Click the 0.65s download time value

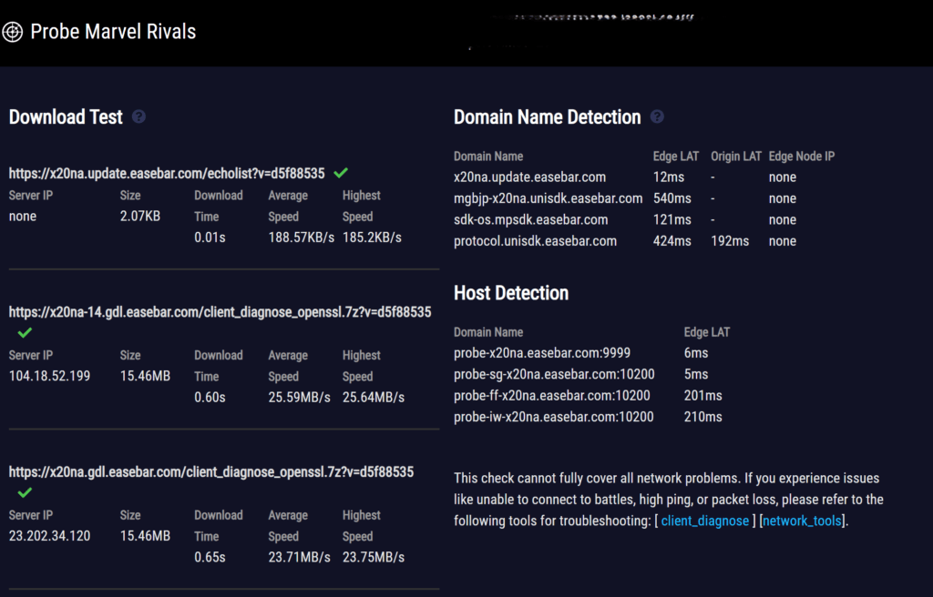point(210,558)
